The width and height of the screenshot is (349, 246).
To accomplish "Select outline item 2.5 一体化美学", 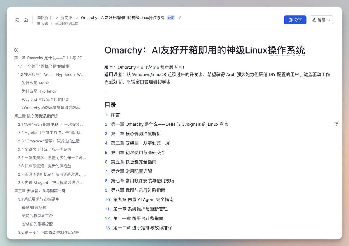I will point(52,157).
